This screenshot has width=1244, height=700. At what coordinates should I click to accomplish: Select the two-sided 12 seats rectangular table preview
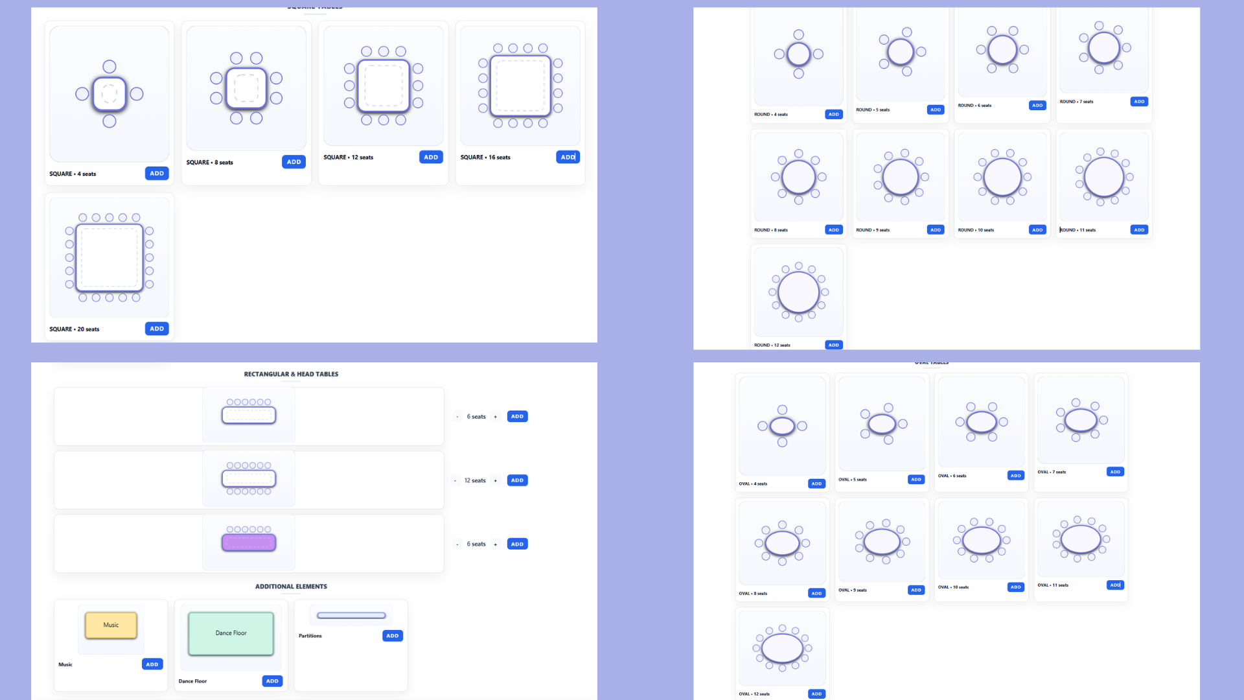[249, 478]
